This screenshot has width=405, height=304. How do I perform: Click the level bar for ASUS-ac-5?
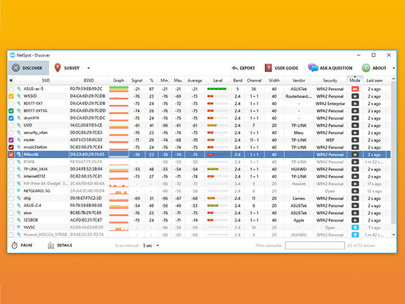coord(218,89)
